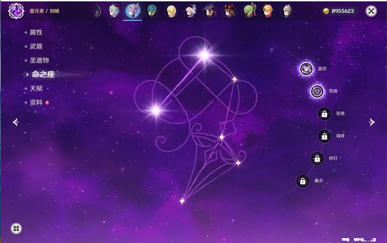Click the Mora gold coin icon
Viewport: 387px width, 243px height.
[x=326, y=11]
